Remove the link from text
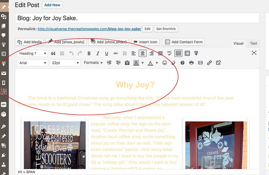The height and width of the screenshot is (175, 269). point(218,63)
